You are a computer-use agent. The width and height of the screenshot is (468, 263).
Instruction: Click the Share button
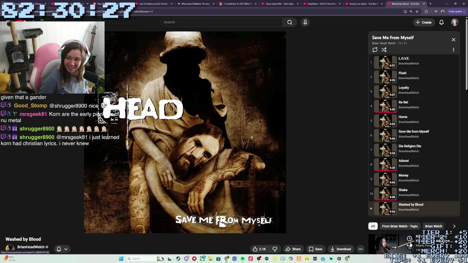click(x=293, y=249)
